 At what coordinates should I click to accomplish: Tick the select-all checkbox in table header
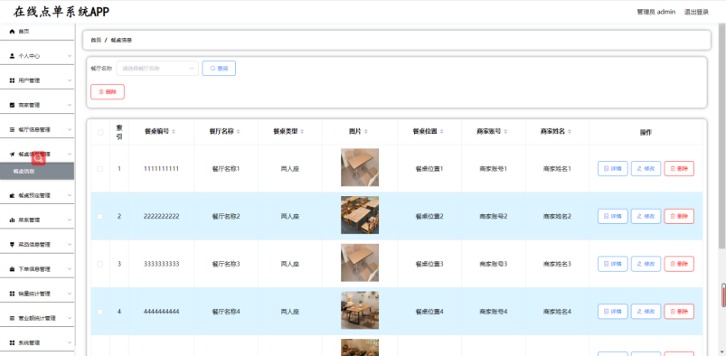pyautogui.click(x=100, y=133)
